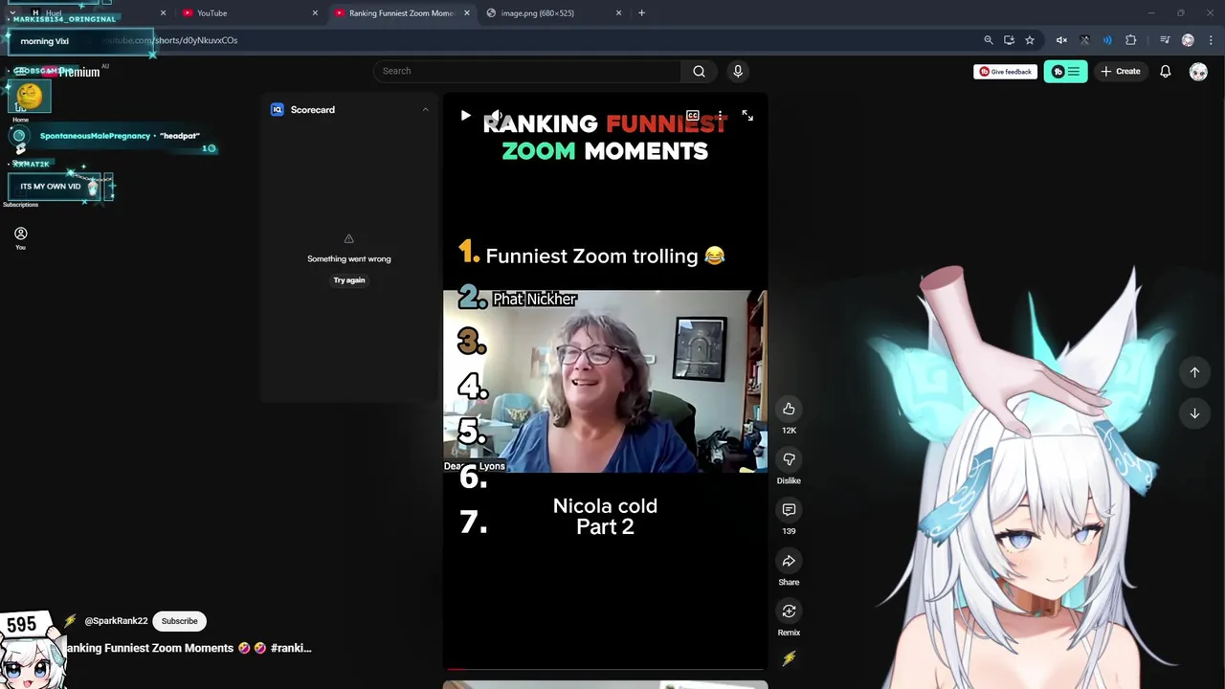Open the Short's three-dot more options
The image size is (1225, 689).
pyautogui.click(x=720, y=116)
